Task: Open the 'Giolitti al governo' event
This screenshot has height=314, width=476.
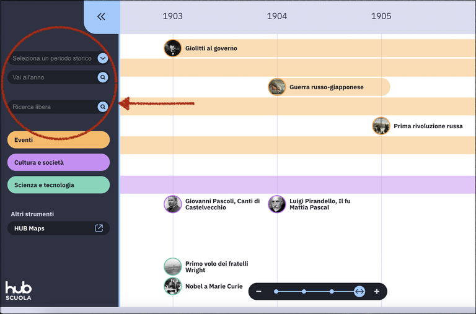Action: tap(211, 48)
